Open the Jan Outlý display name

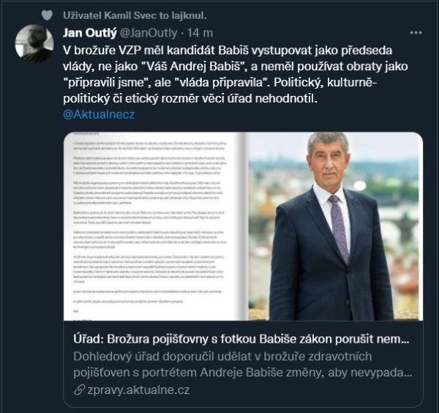(89, 33)
